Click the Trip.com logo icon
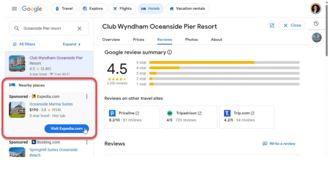 (227, 113)
